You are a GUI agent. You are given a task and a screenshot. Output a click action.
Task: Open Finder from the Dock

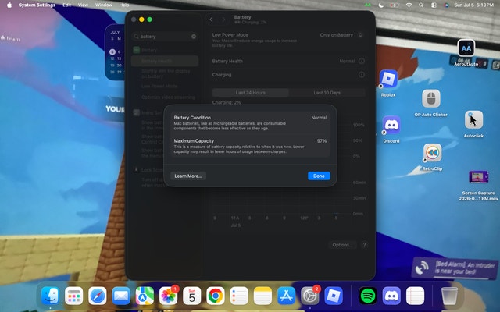pos(50,296)
